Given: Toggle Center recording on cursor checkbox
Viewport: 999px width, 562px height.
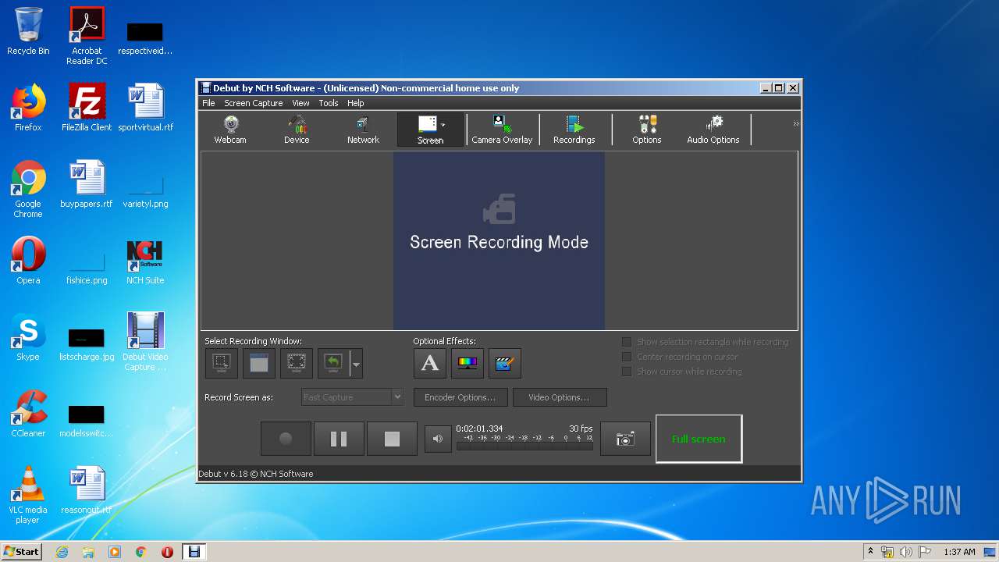Looking at the screenshot, I should (626, 357).
